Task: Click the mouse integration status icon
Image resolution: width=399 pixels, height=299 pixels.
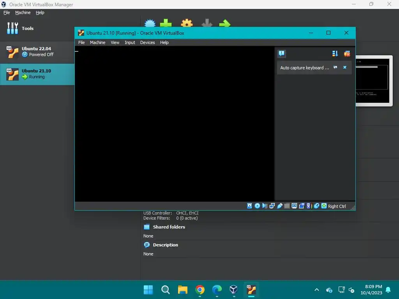Action: pos(316,206)
